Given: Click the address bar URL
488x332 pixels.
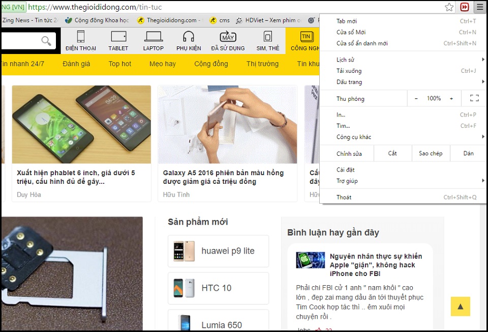Looking at the screenshot, I should point(95,7).
